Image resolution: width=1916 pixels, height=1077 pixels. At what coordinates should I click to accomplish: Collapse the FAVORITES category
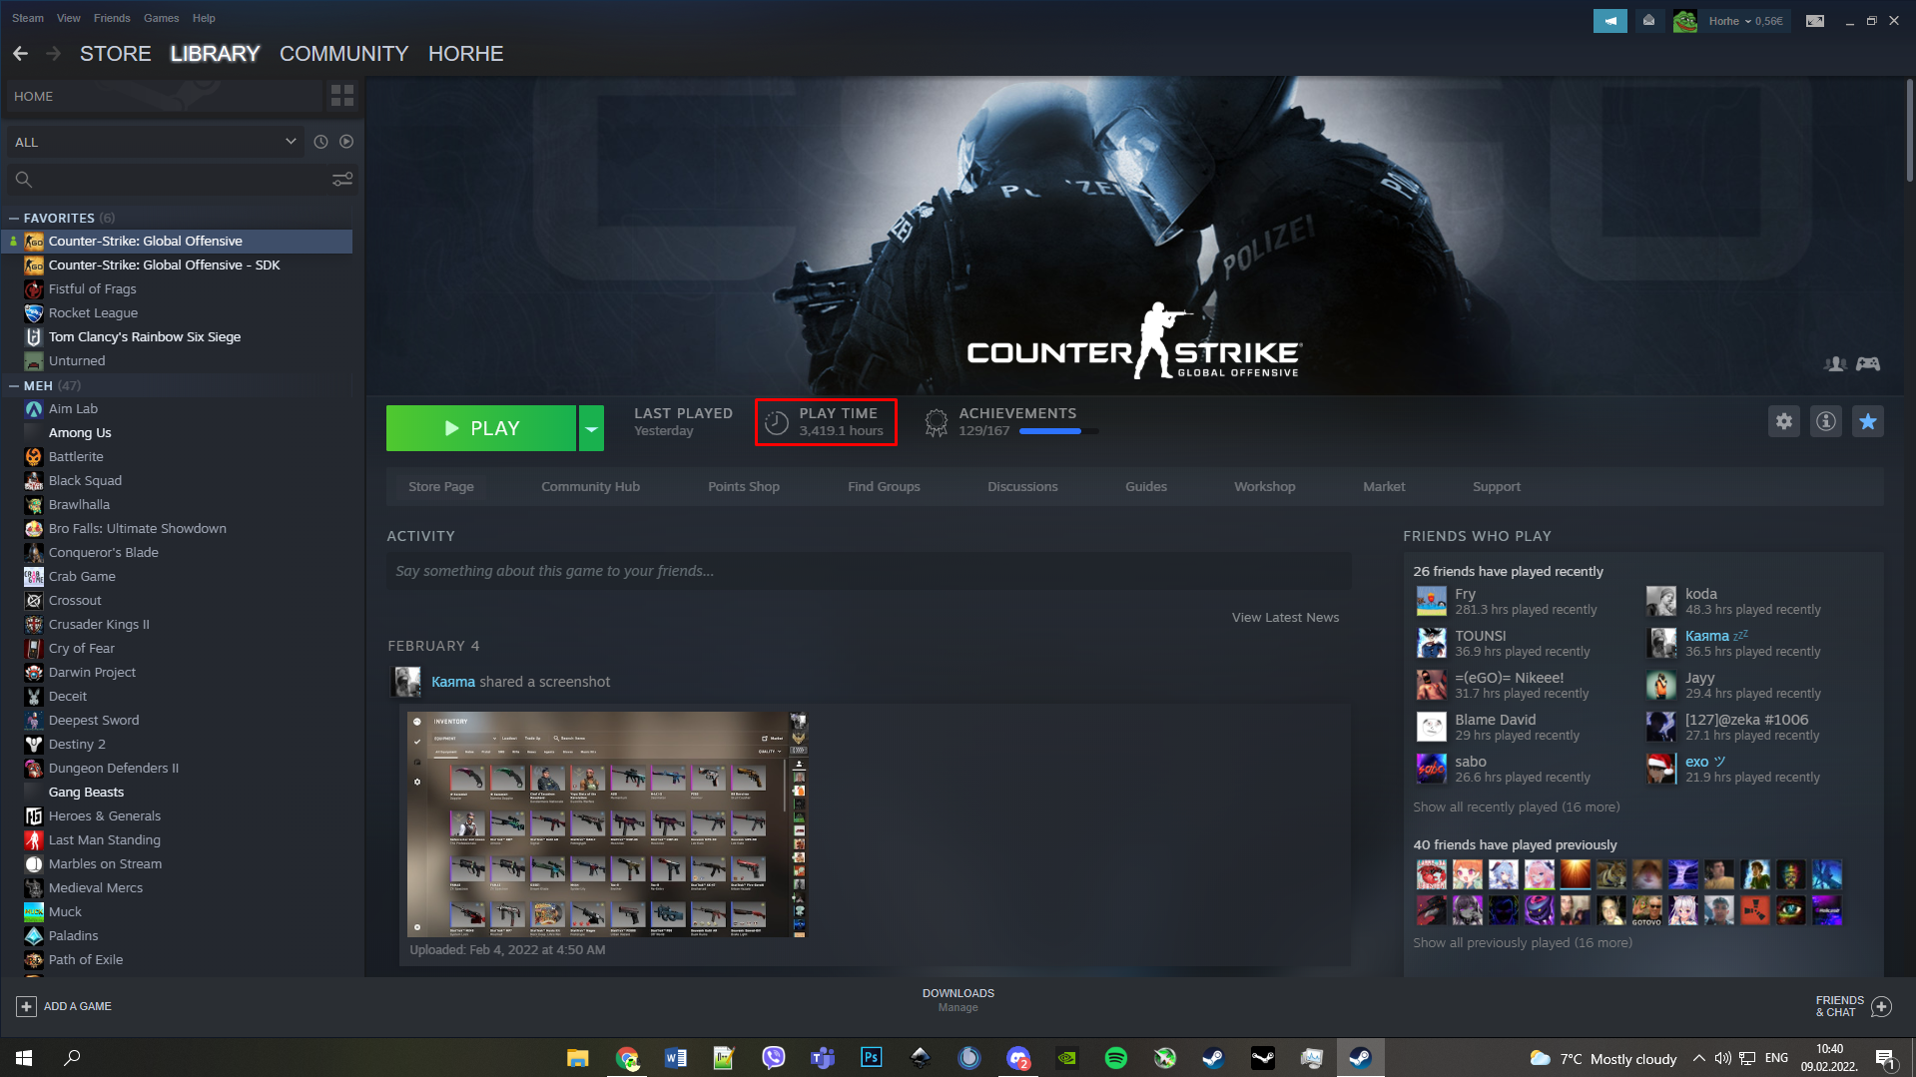click(14, 218)
